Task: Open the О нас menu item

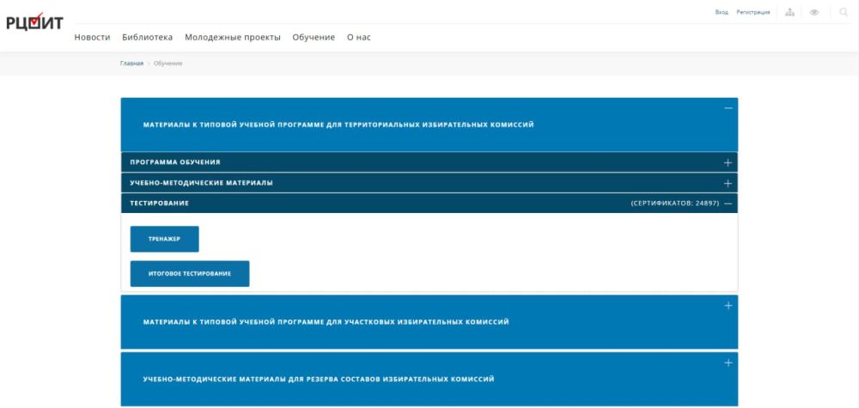Action: 359,37
